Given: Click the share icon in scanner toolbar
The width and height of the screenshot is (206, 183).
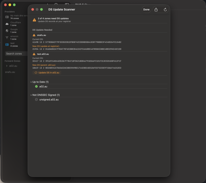Looking at the screenshot, I should pyautogui.click(x=156, y=10).
